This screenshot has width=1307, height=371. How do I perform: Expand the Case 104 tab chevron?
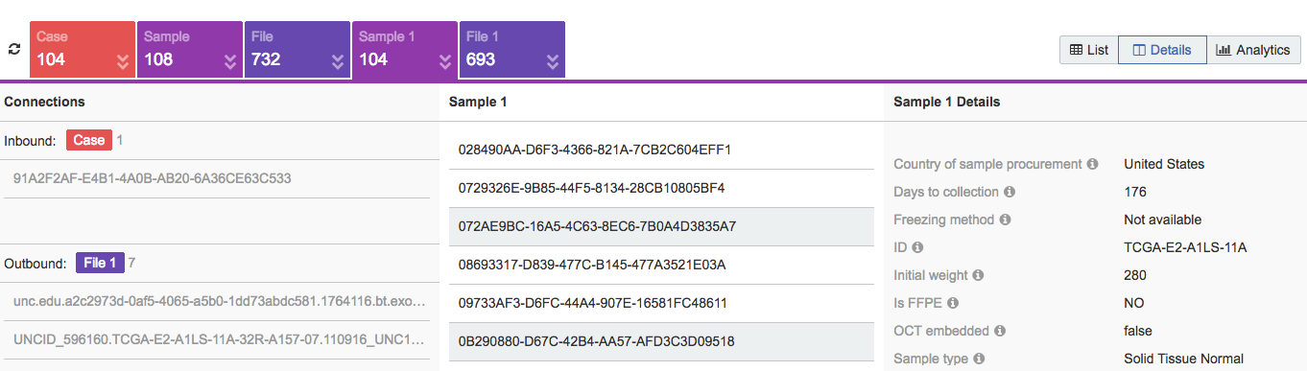pyautogui.click(x=123, y=62)
